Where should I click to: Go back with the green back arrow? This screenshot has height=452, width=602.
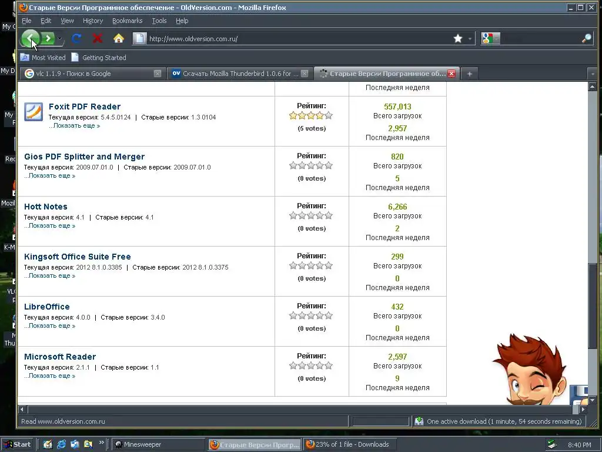point(31,38)
